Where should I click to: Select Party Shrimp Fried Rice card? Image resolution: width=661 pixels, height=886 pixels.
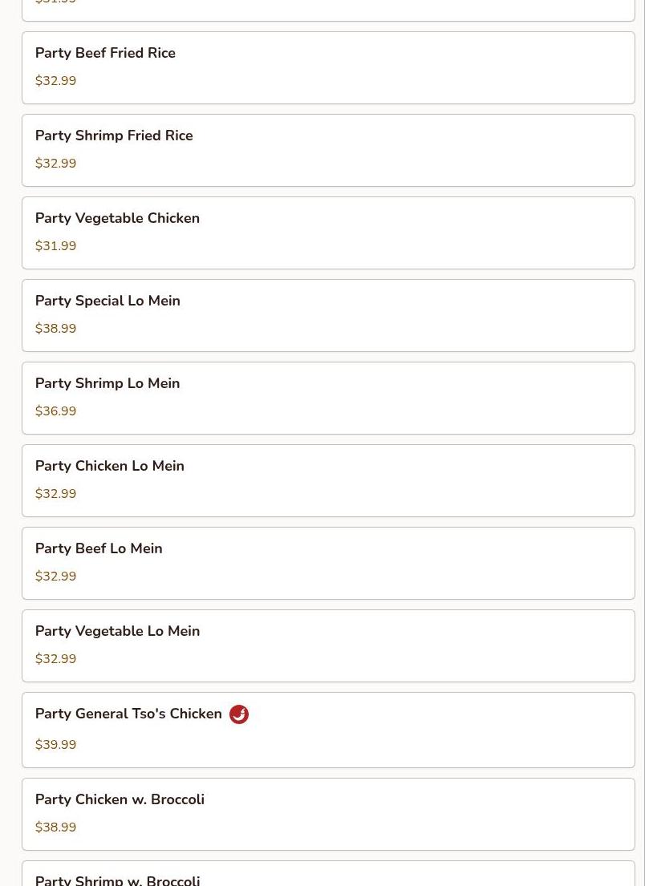click(329, 150)
